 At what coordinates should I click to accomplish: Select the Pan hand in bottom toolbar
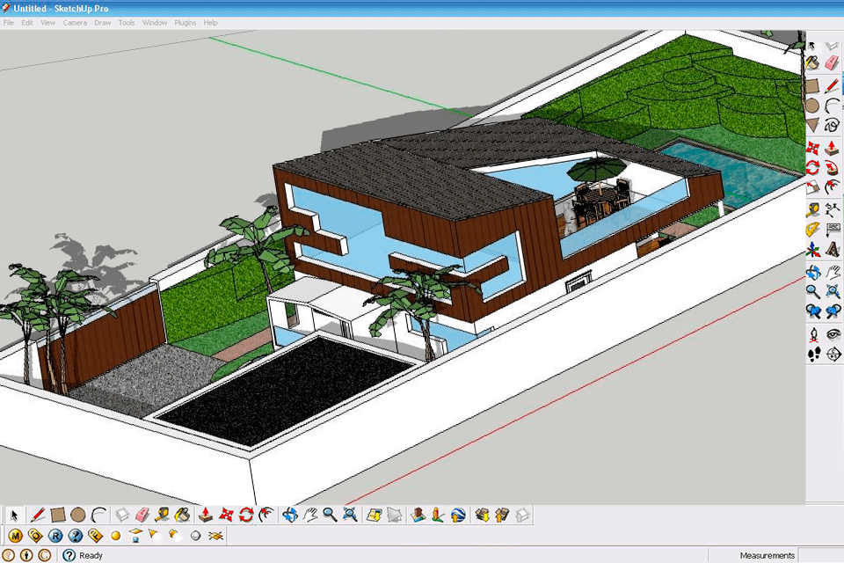pos(310,515)
